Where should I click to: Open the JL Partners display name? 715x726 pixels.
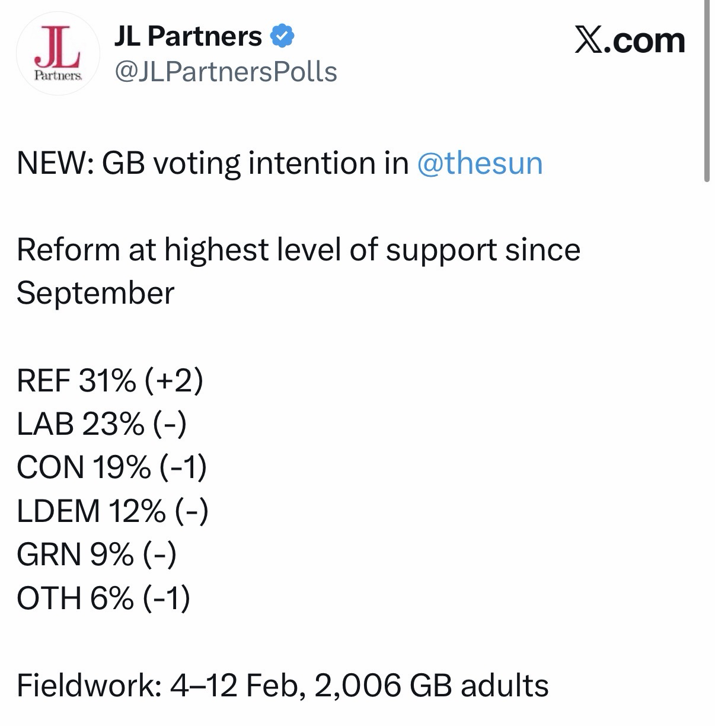click(x=187, y=37)
